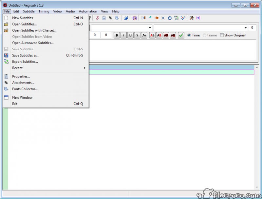The height and width of the screenshot is (199, 262).
Task: Toggle bold formatting button
Action: coord(117,35)
